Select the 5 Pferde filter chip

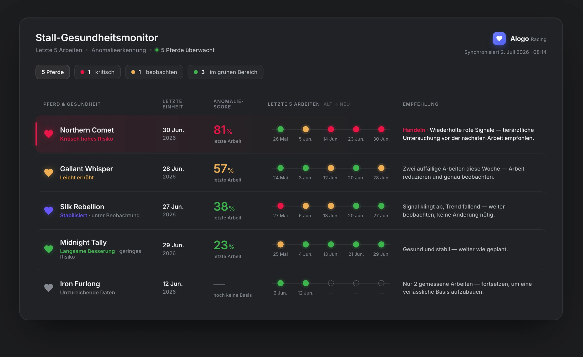coord(53,72)
